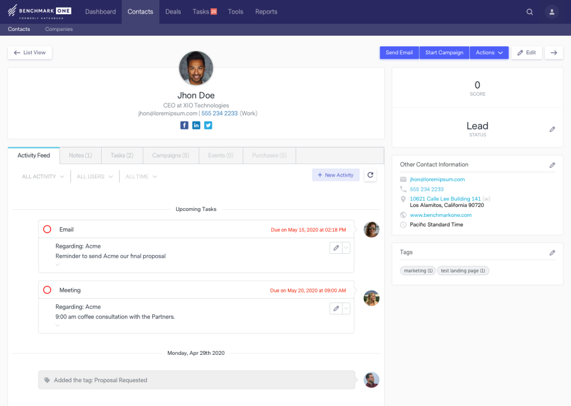Viewport: 571px width, 406px height.
Task: Edit the Lead status with pencil icon
Action: pyautogui.click(x=552, y=129)
